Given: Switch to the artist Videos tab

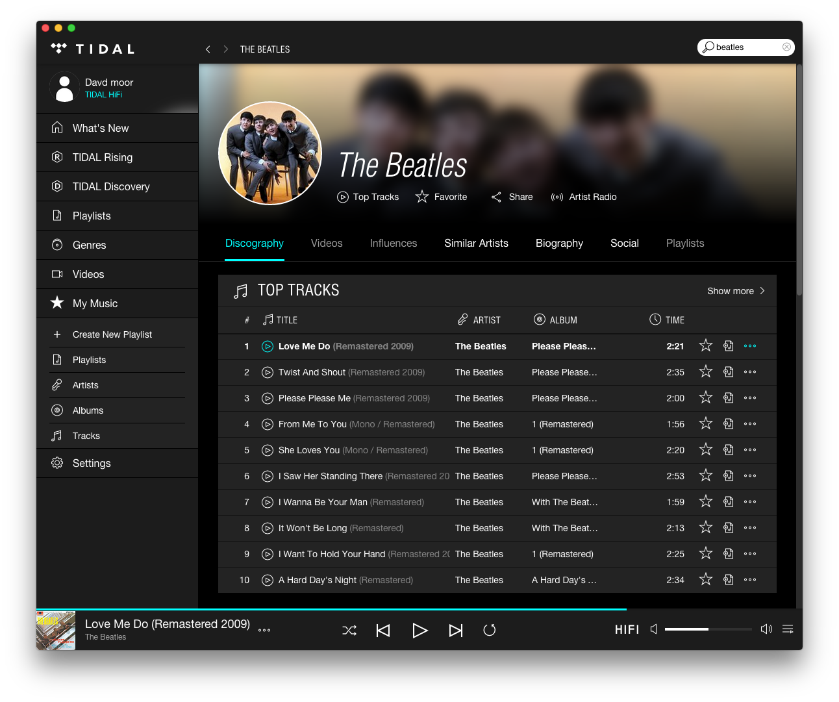Looking at the screenshot, I should point(327,243).
